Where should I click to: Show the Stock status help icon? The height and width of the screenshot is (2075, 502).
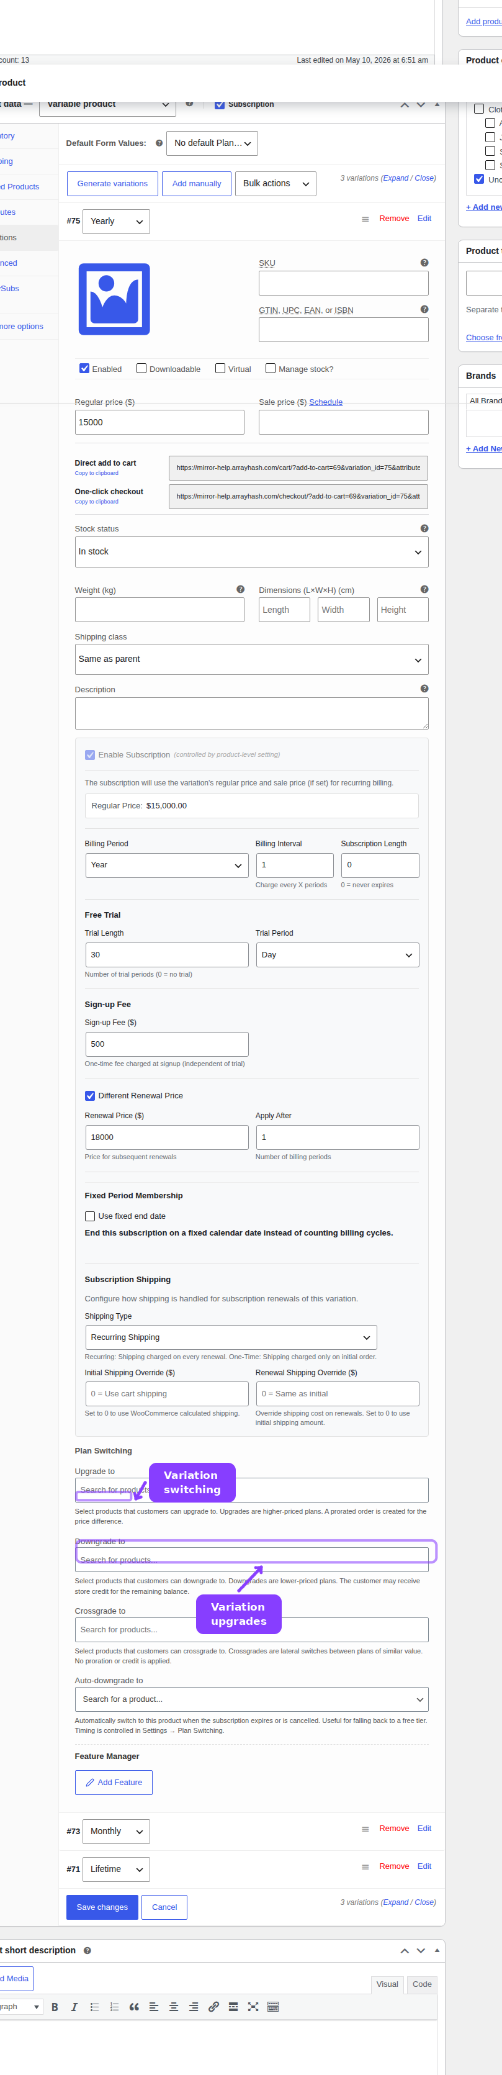coord(424,528)
